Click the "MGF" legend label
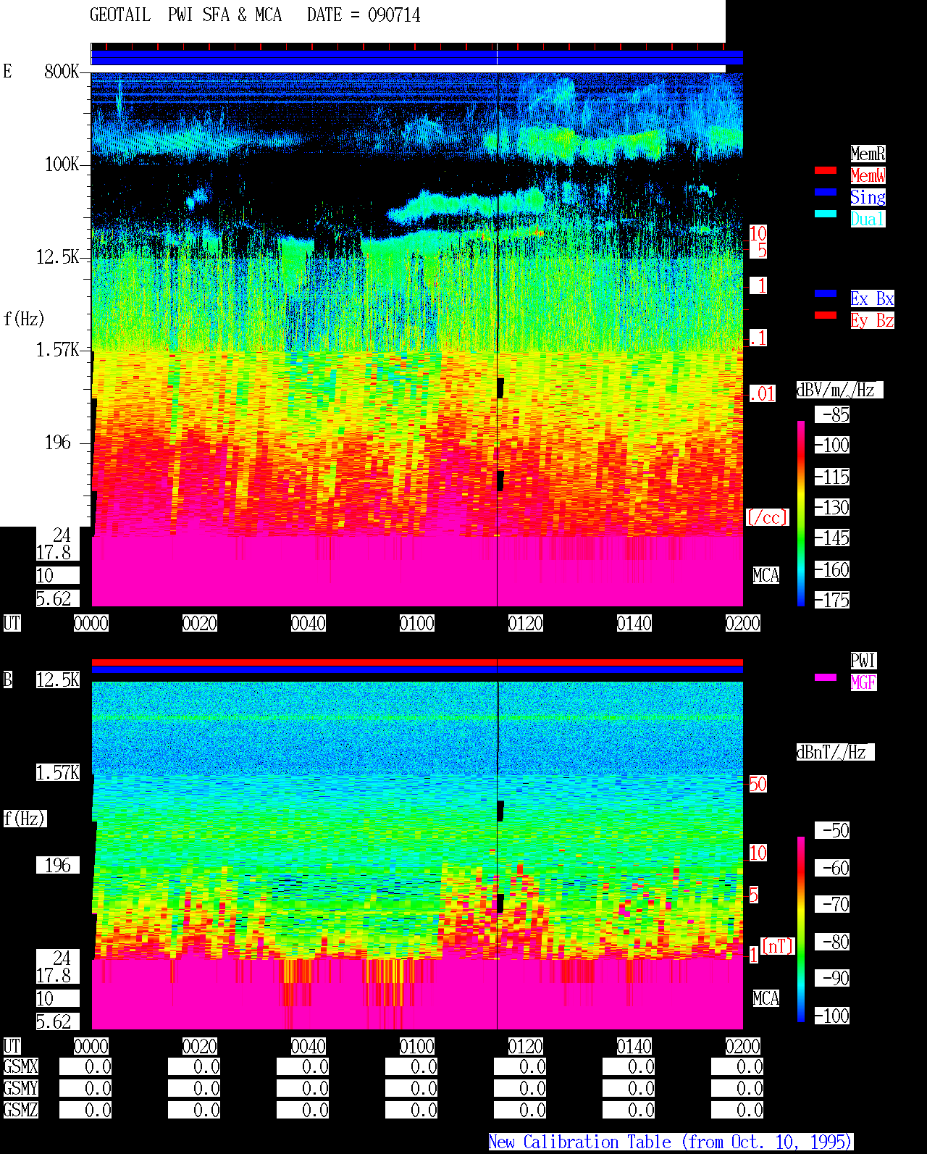The image size is (927, 1154). tap(863, 682)
